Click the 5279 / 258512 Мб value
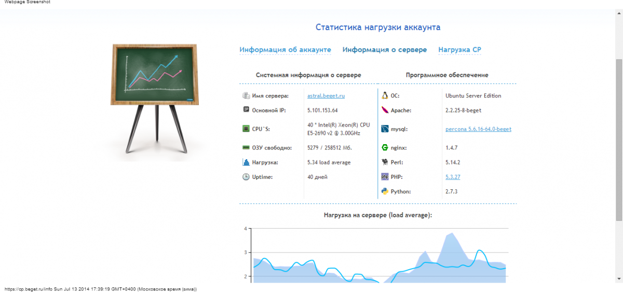The width and height of the screenshot is (623, 292). click(329, 148)
